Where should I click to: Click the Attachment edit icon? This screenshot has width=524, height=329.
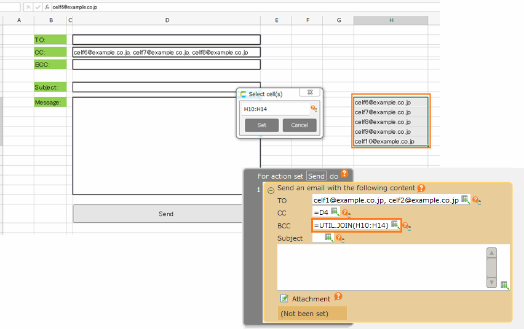pyautogui.click(x=284, y=298)
